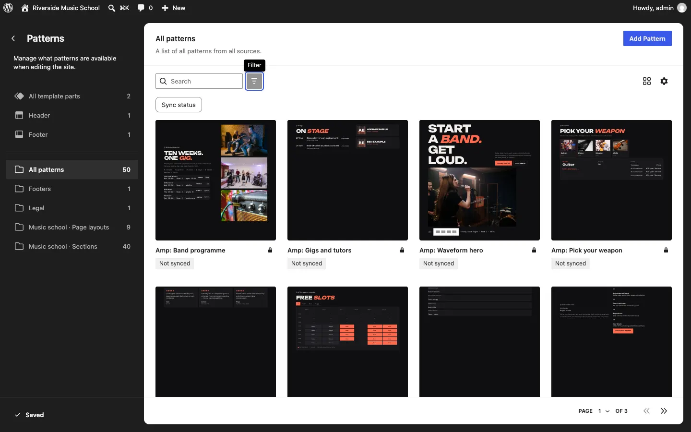Open the Howdy, admin account menu
This screenshot has height=432, width=691.
point(659,8)
